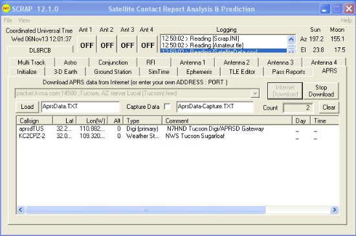Click the '110.882...' longitude cell
Image resolution: width=356 pixels, height=236 pixels.
point(92,129)
